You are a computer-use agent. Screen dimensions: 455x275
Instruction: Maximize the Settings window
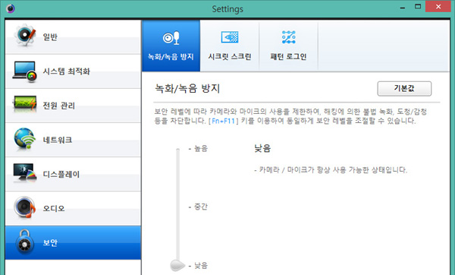click(418, 7)
